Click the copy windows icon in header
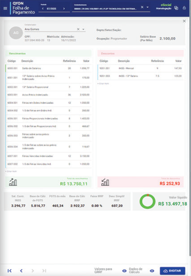 pos(176,8)
